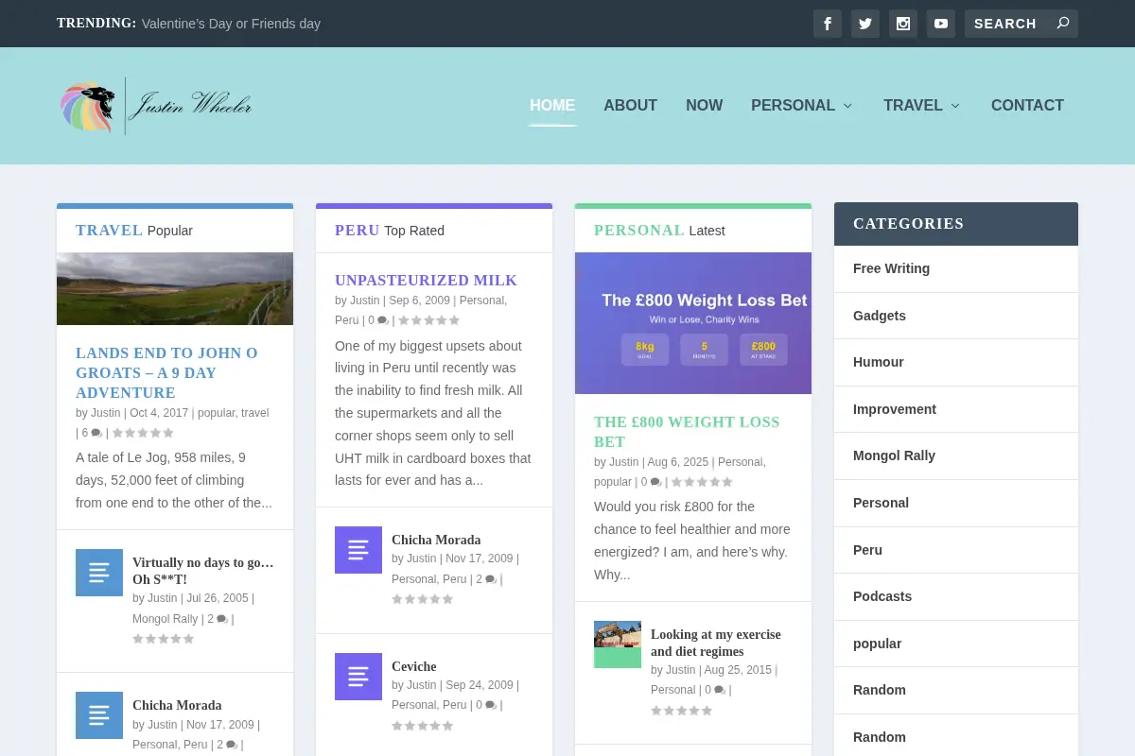Viewport: 1135px width, 756px height.
Task: Click comment bubble on exercise and diet post
Action: [720, 690]
